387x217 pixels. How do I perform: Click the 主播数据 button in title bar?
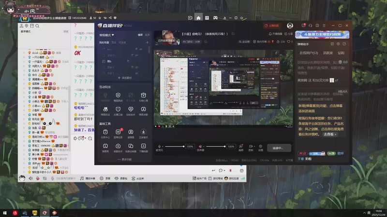click(x=272, y=26)
